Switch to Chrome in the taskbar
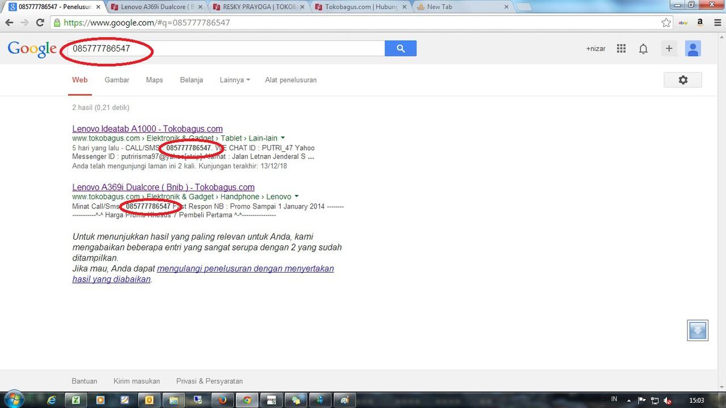The image size is (726, 408). (247, 400)
